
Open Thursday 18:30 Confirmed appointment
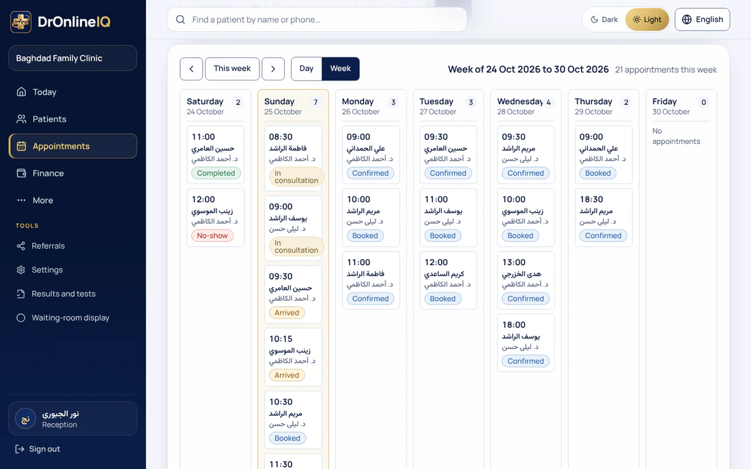click(604, 217)
